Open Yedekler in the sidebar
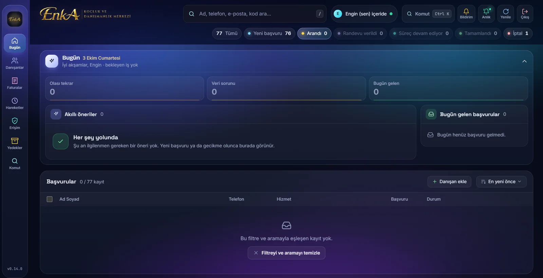The image size is (543, 278). [x=15, y=143]
